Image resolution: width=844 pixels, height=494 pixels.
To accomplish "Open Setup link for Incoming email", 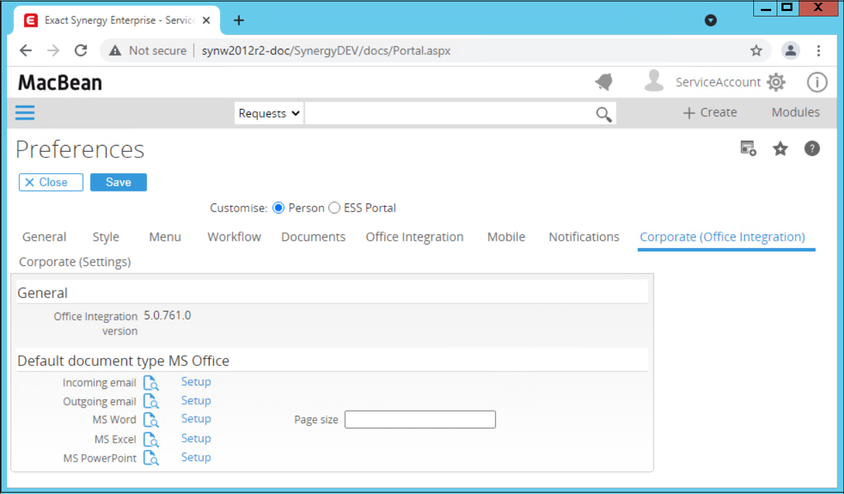I will tap(196, 382).
